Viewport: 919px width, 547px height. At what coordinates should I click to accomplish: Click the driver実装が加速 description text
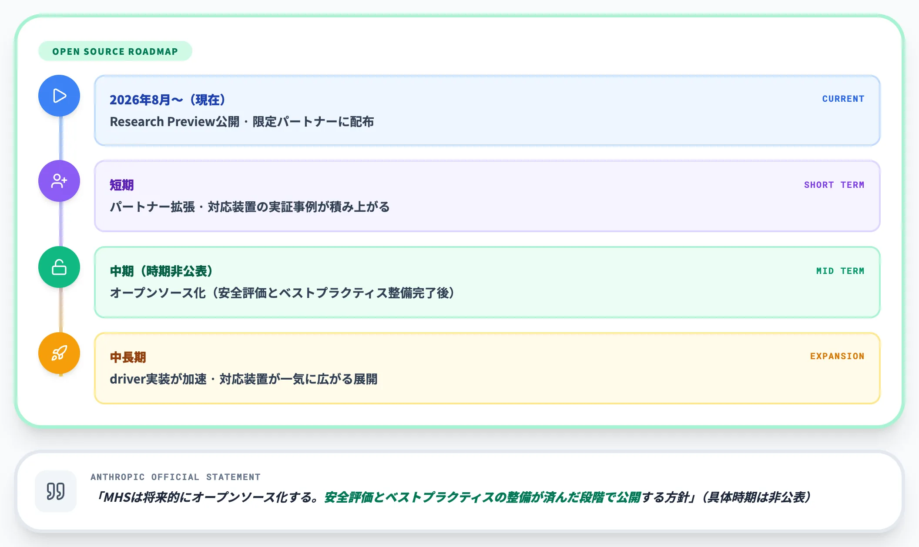244,379
